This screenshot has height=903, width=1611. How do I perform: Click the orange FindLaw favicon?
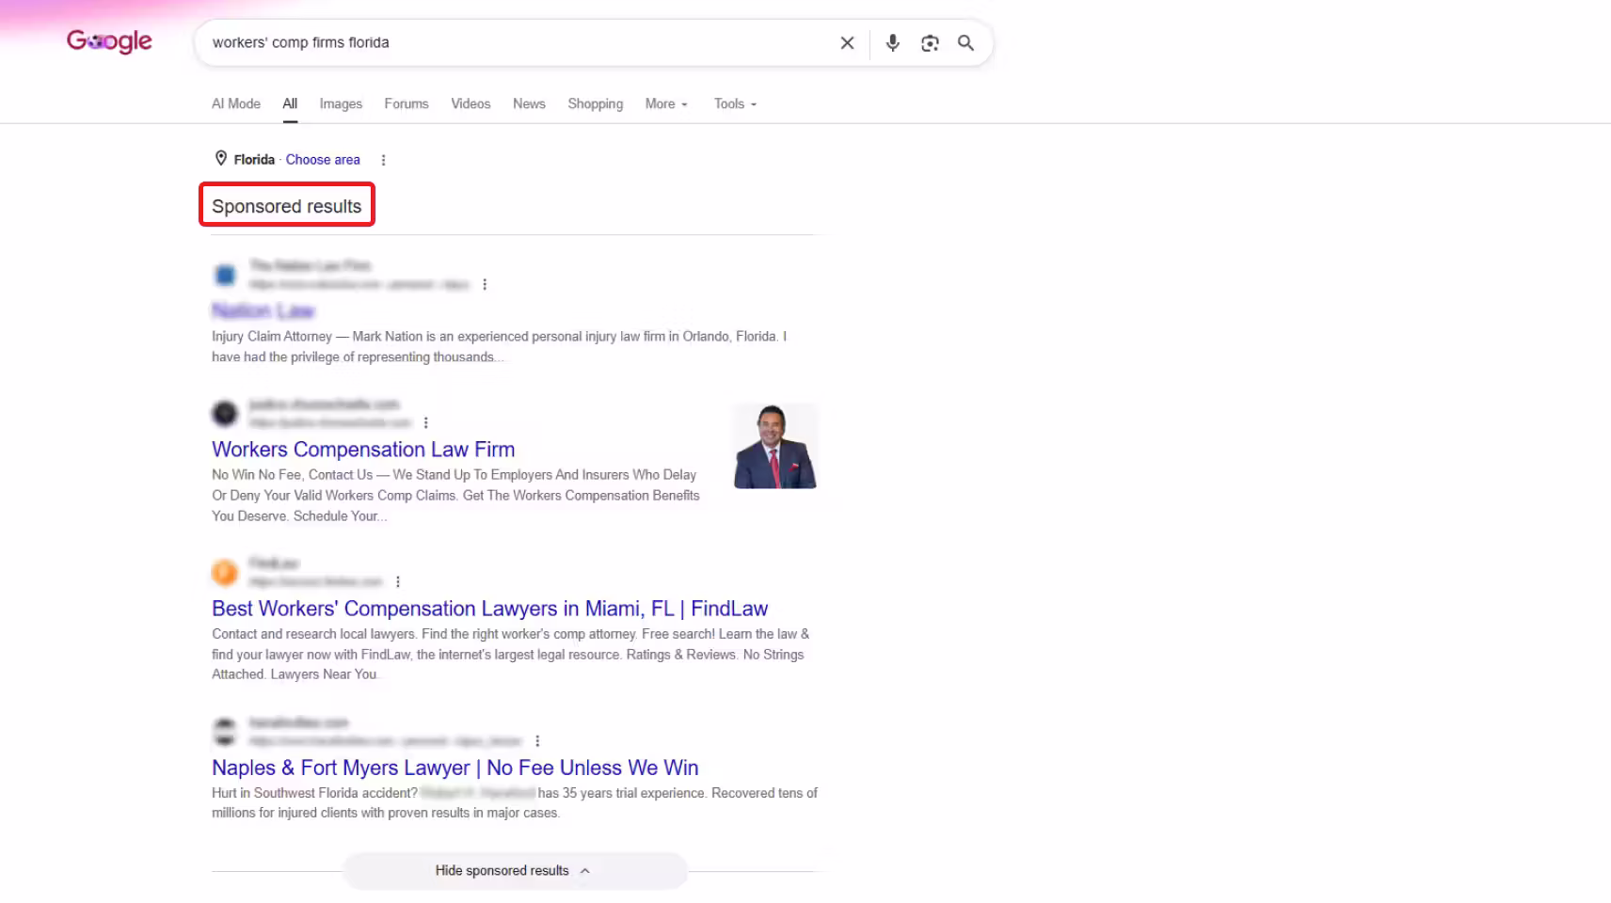tap(225, 572)
